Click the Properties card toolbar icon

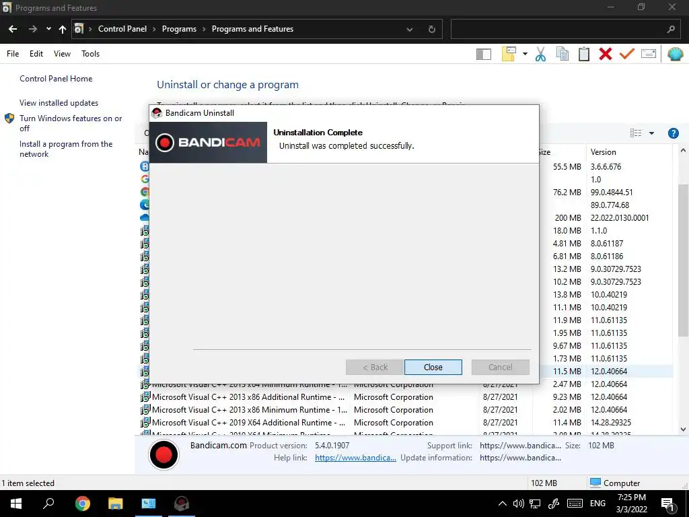tap(649, 54)
